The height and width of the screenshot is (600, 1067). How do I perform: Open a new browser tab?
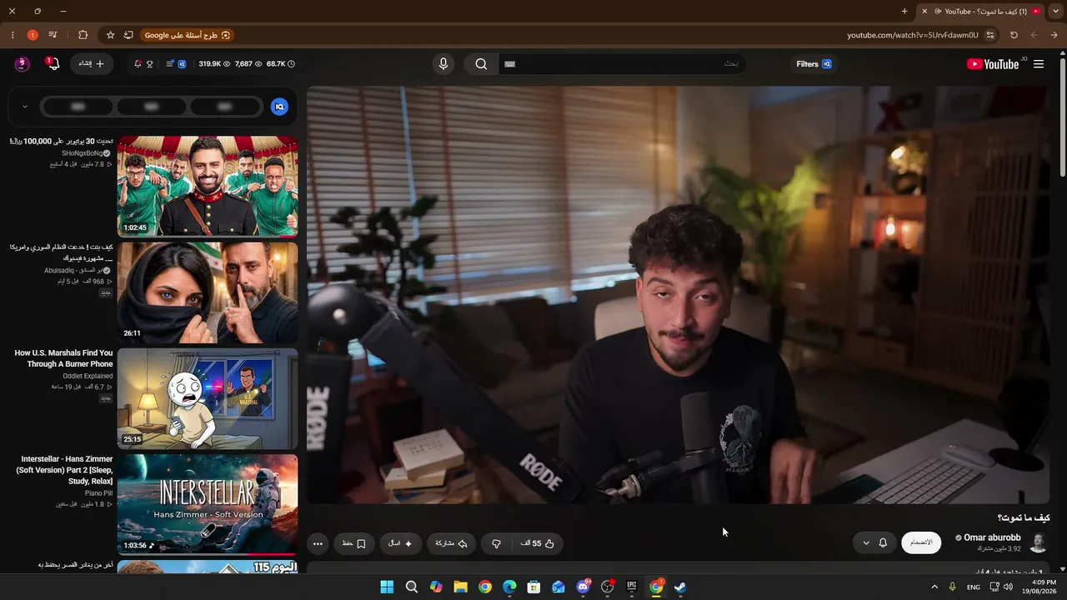pos(904,11)
